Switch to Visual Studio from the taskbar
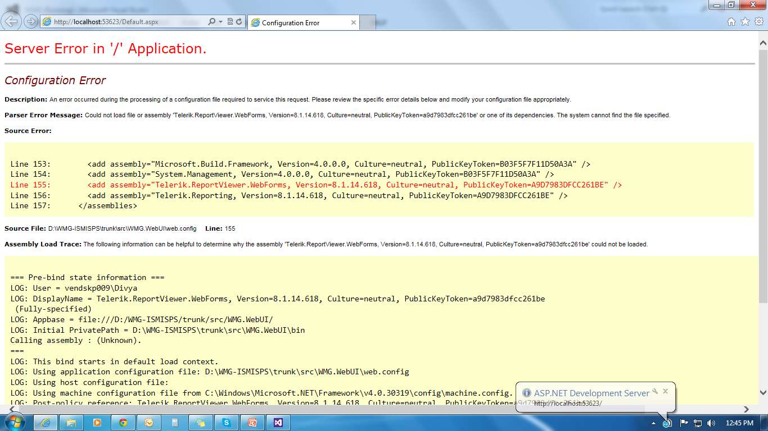 [278, 423]
